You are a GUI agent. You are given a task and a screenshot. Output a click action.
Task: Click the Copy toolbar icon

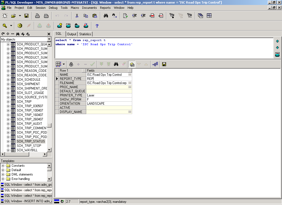coord(86,16)
